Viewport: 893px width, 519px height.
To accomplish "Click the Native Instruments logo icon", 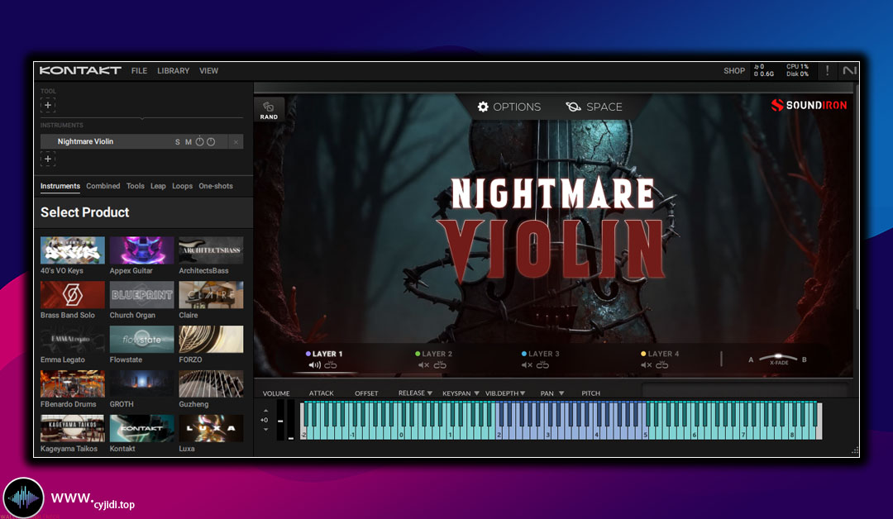I will (x=849, y=70).
